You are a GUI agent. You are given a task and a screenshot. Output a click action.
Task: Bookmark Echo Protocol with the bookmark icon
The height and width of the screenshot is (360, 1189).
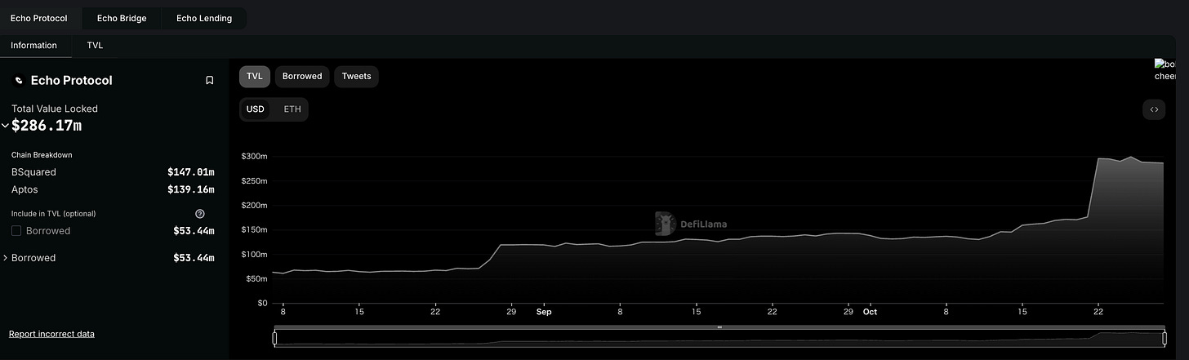(x=210, y=80)
